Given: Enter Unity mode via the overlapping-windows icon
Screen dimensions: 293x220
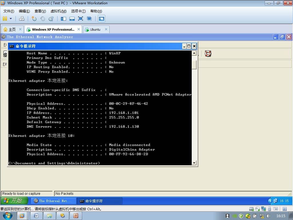Looking at the screenshot, I should (x=89, y=19).
